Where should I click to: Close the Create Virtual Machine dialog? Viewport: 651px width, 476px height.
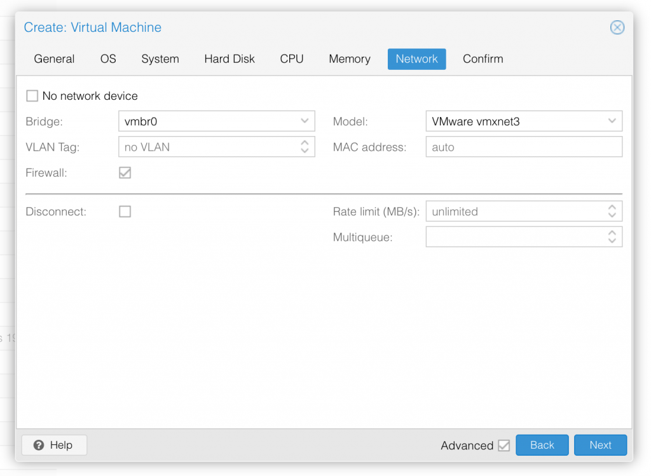(617, 27)
